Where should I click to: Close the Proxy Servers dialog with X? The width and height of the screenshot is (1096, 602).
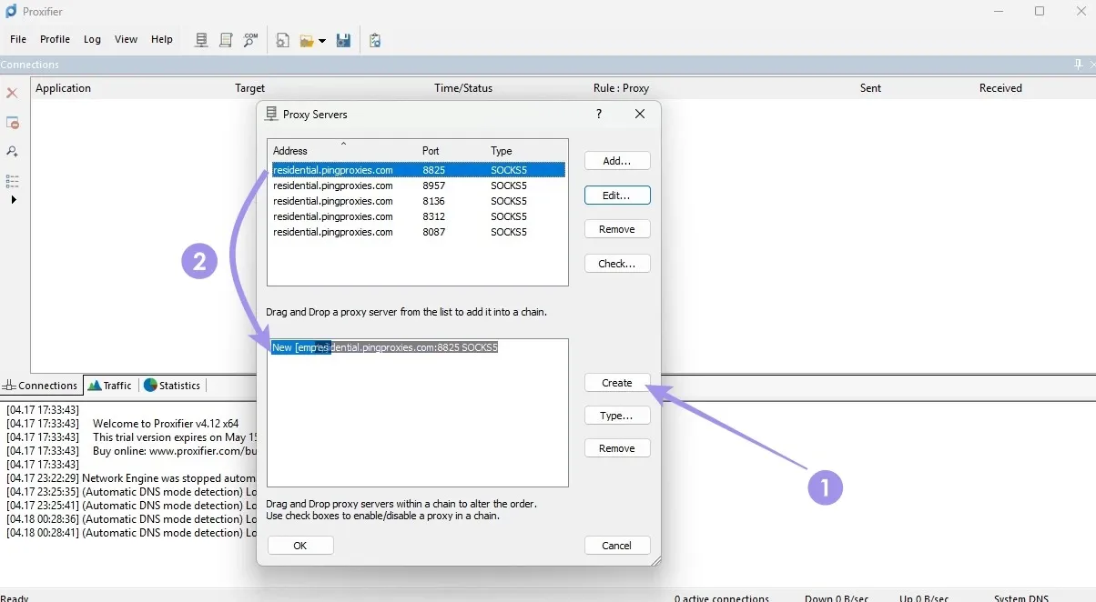pos(640,114)
